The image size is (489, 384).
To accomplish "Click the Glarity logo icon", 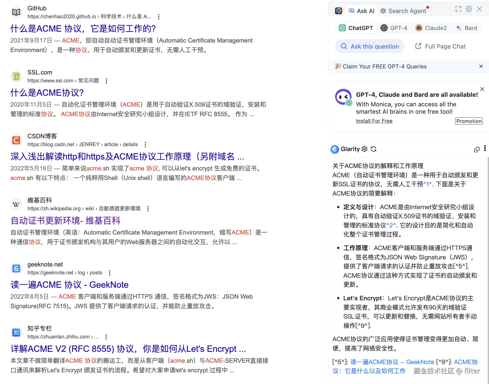I will [335, 149].
